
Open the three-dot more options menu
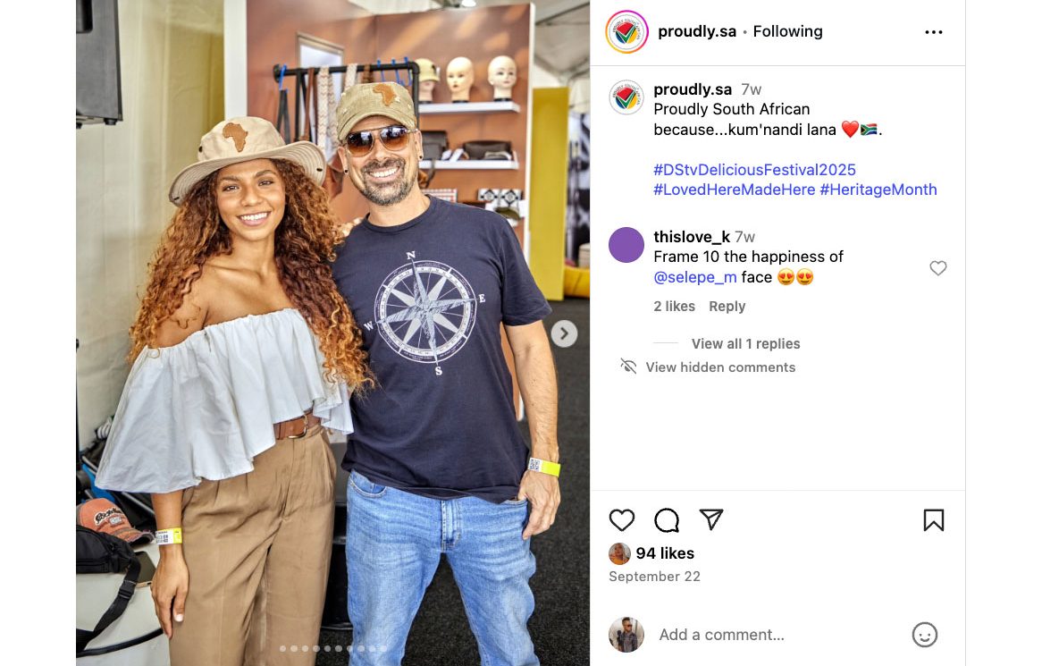(x=934, y=32)
